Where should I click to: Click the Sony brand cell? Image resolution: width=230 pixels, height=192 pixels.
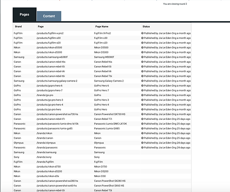16,157
